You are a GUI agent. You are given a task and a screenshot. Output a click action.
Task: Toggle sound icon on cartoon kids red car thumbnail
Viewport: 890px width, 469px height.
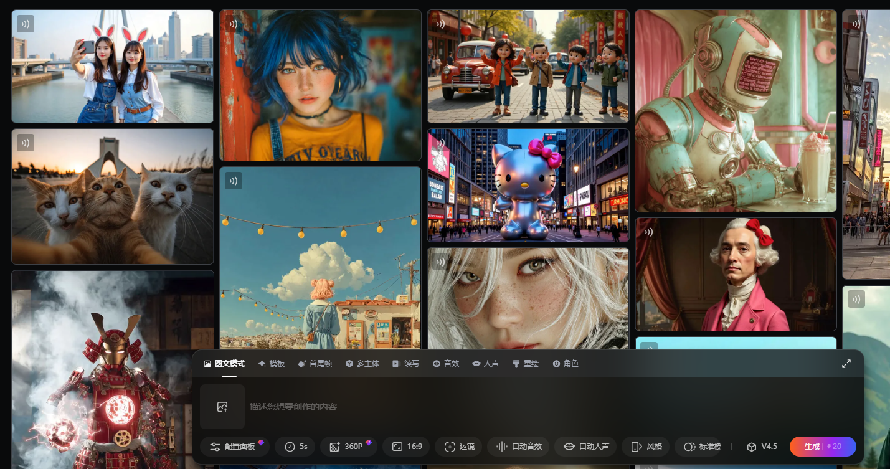pyautogui.click(x=441, y=24)
